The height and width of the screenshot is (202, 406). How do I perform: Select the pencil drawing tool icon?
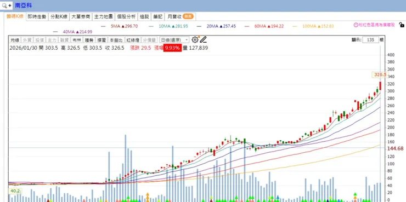[203, 40]
